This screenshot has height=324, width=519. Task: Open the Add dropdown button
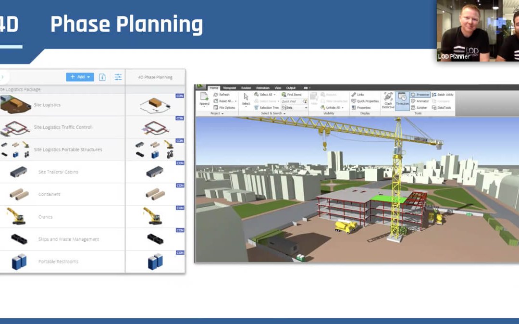coord(80,77)
